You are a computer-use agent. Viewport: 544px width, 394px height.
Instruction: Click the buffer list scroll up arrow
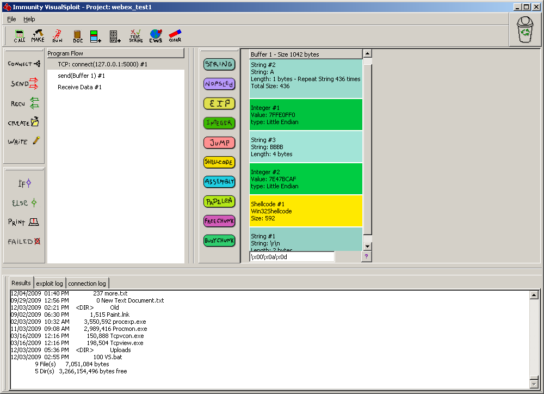(367, 53)
